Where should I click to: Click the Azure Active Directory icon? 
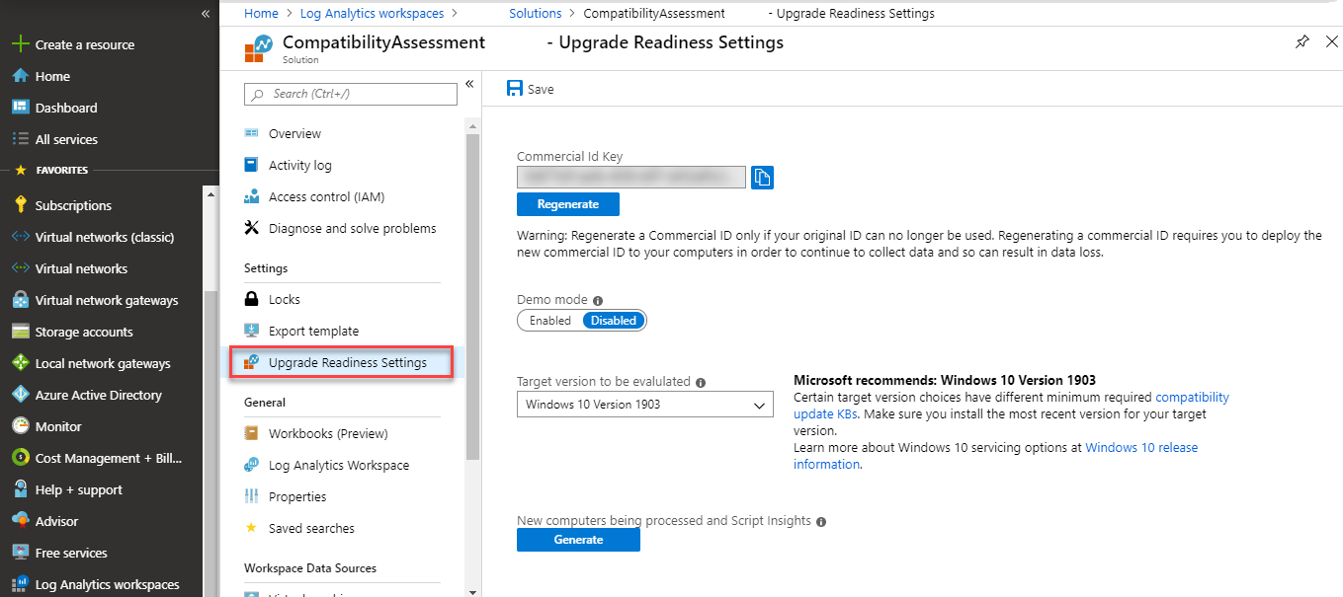point(20,395)
